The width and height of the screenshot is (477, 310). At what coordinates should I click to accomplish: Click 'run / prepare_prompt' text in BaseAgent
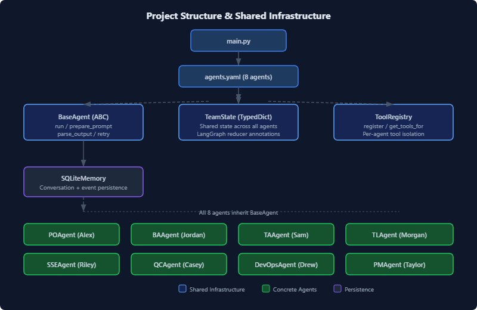(x=83, y=126)
